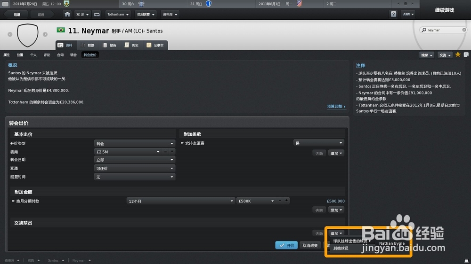Viewport: 471px width, 264px height.
Task: Open the 属性 attributes subtab
Action: tap(7, 55)
